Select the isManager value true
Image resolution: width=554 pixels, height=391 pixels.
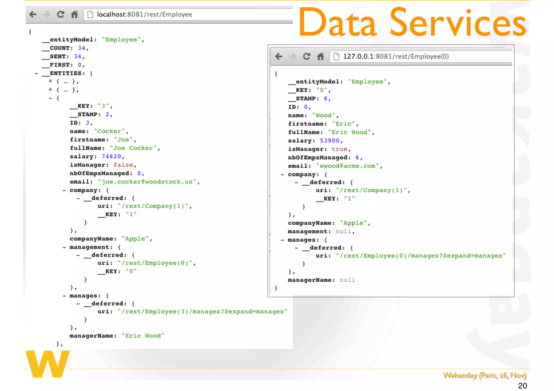click(339, 149)
